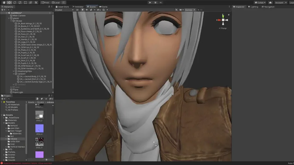294x165 pixels.
Task: Toggle scene grid visibility icon
Action: pos(104,10)
